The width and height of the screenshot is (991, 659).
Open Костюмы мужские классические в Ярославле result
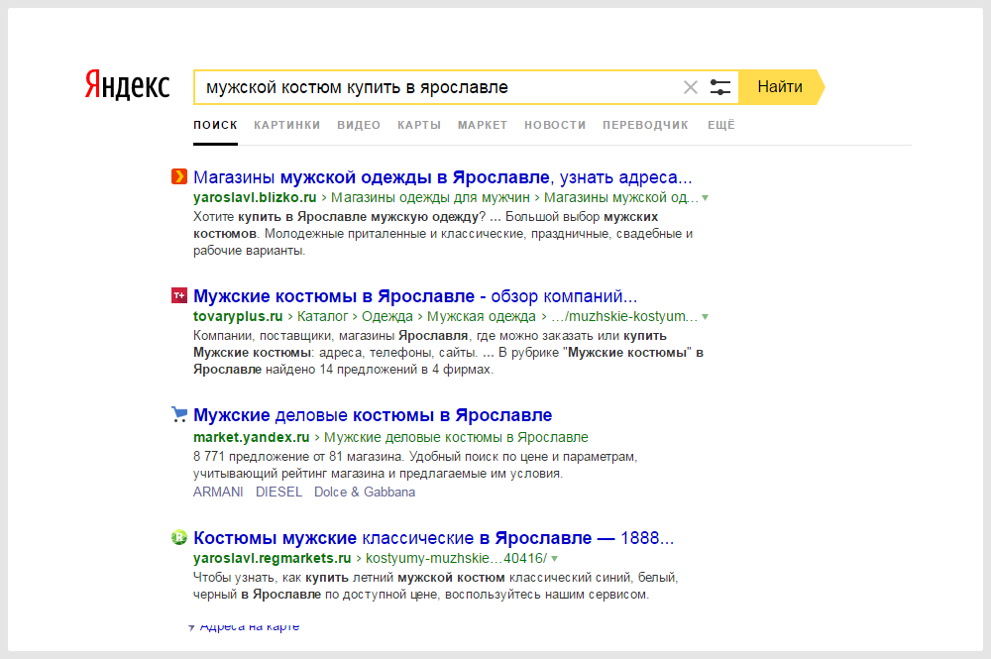coord(434,538)
